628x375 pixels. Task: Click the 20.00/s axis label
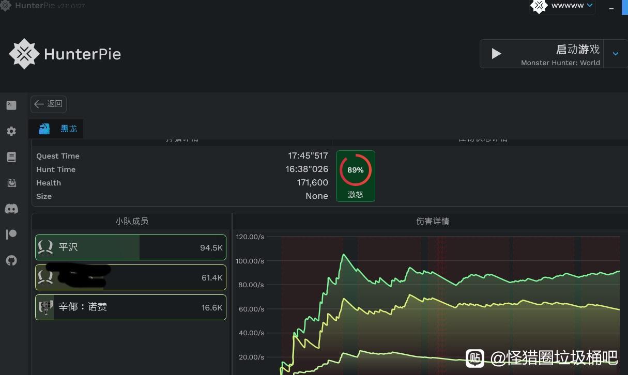pyautogui.click(x=252, y=357)
